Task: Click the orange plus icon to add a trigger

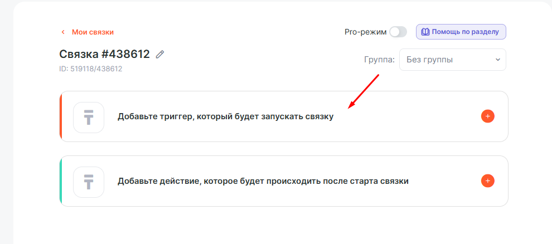Action: 487,116
